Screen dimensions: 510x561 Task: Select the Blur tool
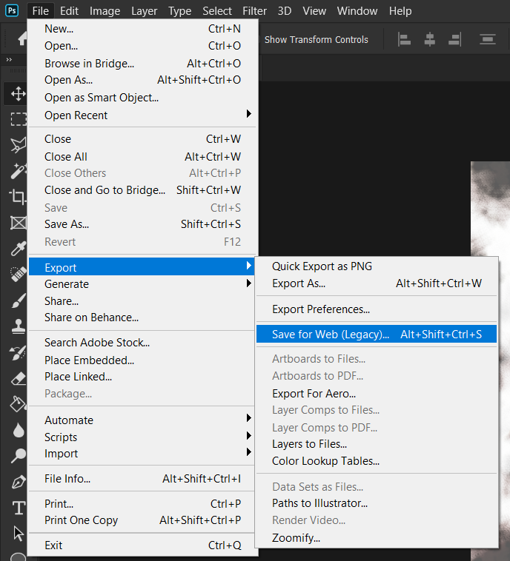coord(19,430)
